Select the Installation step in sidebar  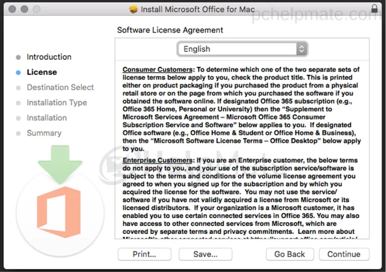click(x=47, y=118)
